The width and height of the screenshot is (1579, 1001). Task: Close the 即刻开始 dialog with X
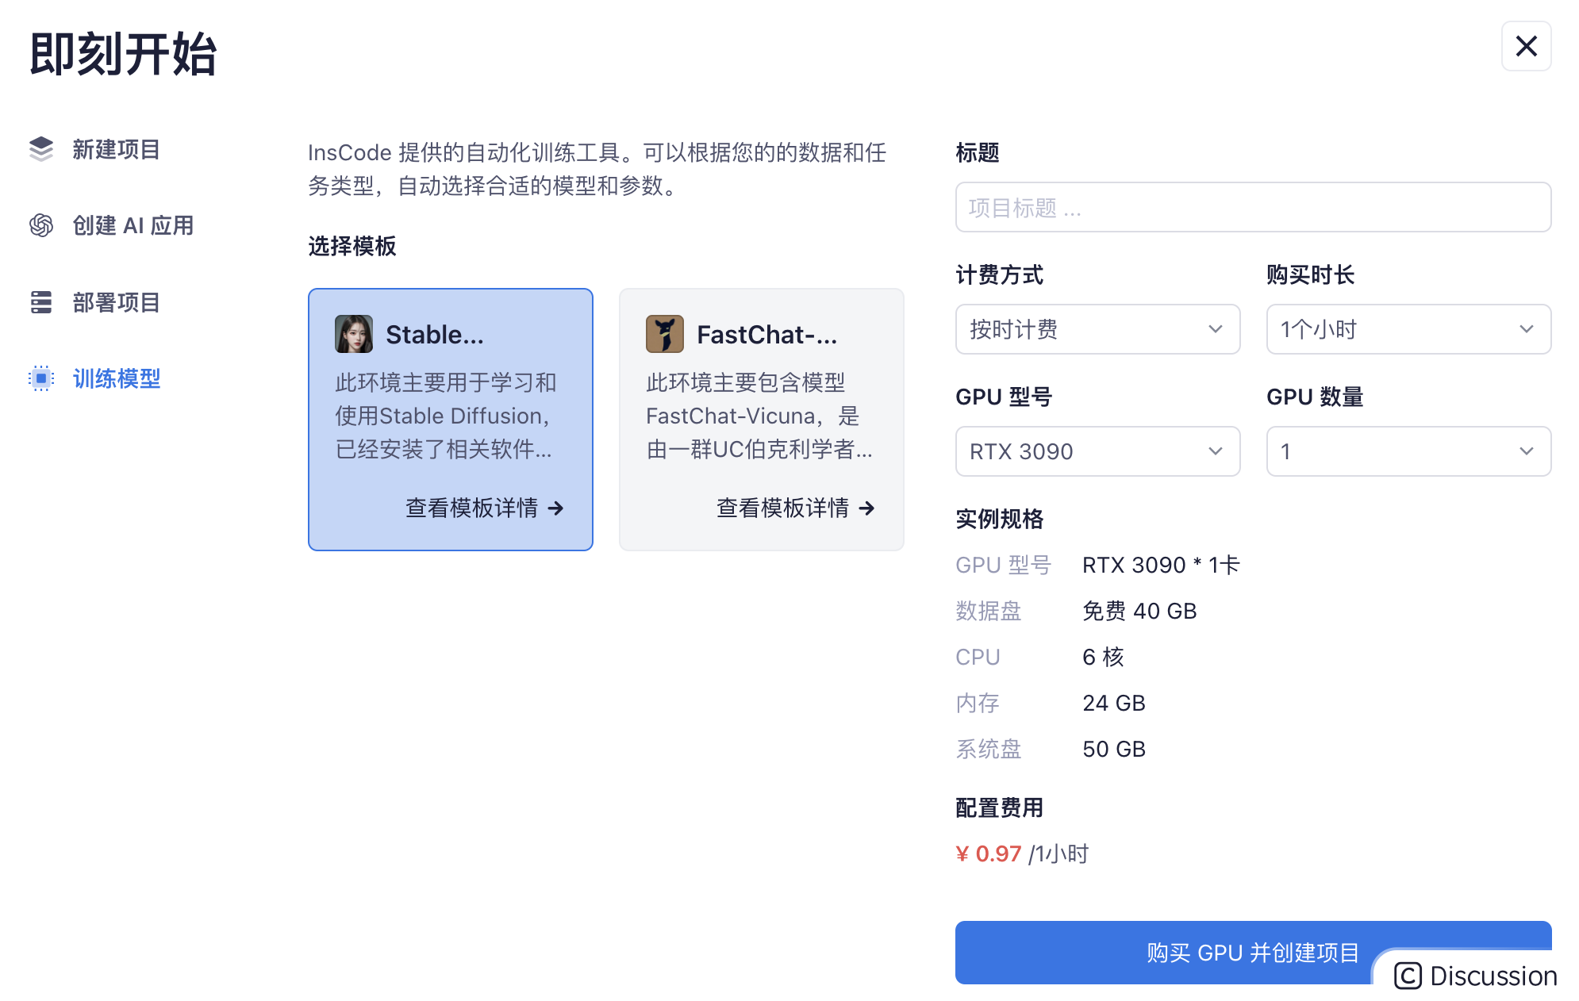1525,46
